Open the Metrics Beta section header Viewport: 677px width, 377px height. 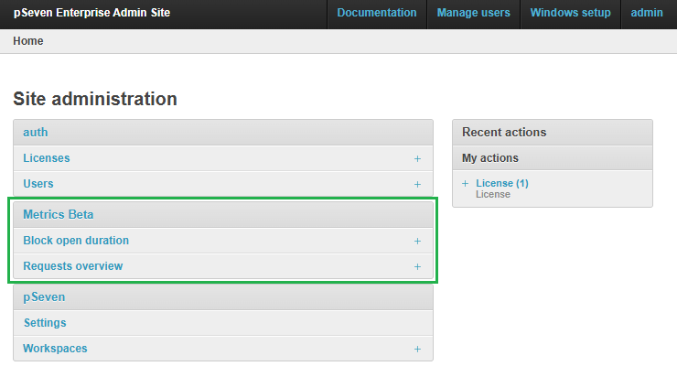tap(59, 214)
